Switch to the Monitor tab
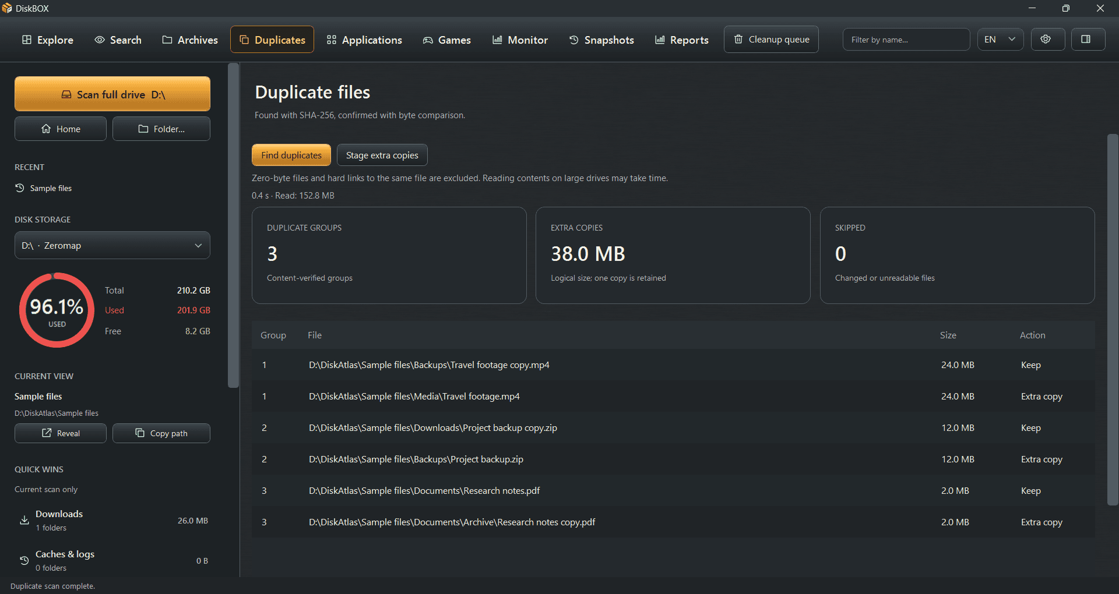Image resolution: width=1119 pixels, height=594 pixels. click(x=520, y=40)
